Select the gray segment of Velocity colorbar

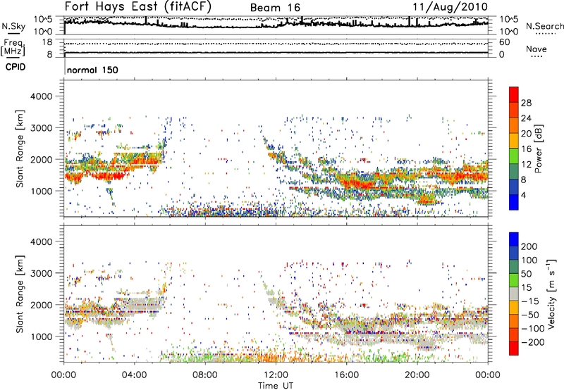[x=514, y=294]
